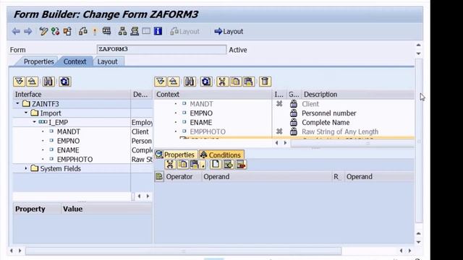
Task: Click scroll-right arrow under Interface tree
Action: pyautogui.click(x=148, y=196)
